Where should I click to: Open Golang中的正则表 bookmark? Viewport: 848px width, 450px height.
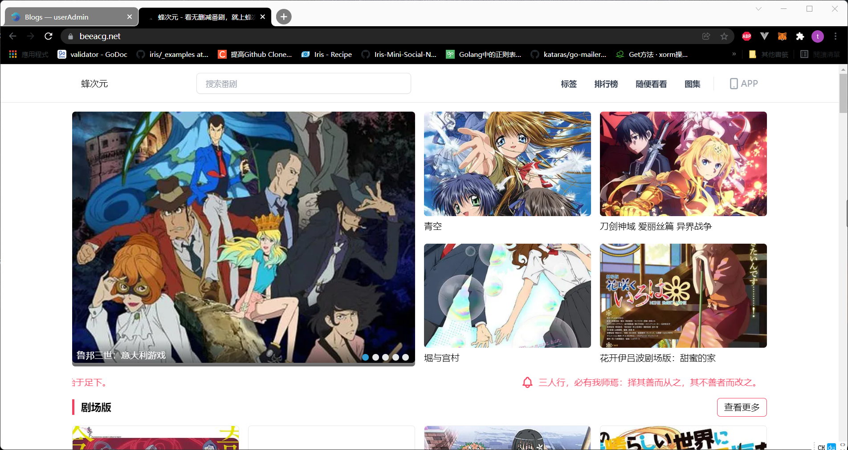pos(484,54)
